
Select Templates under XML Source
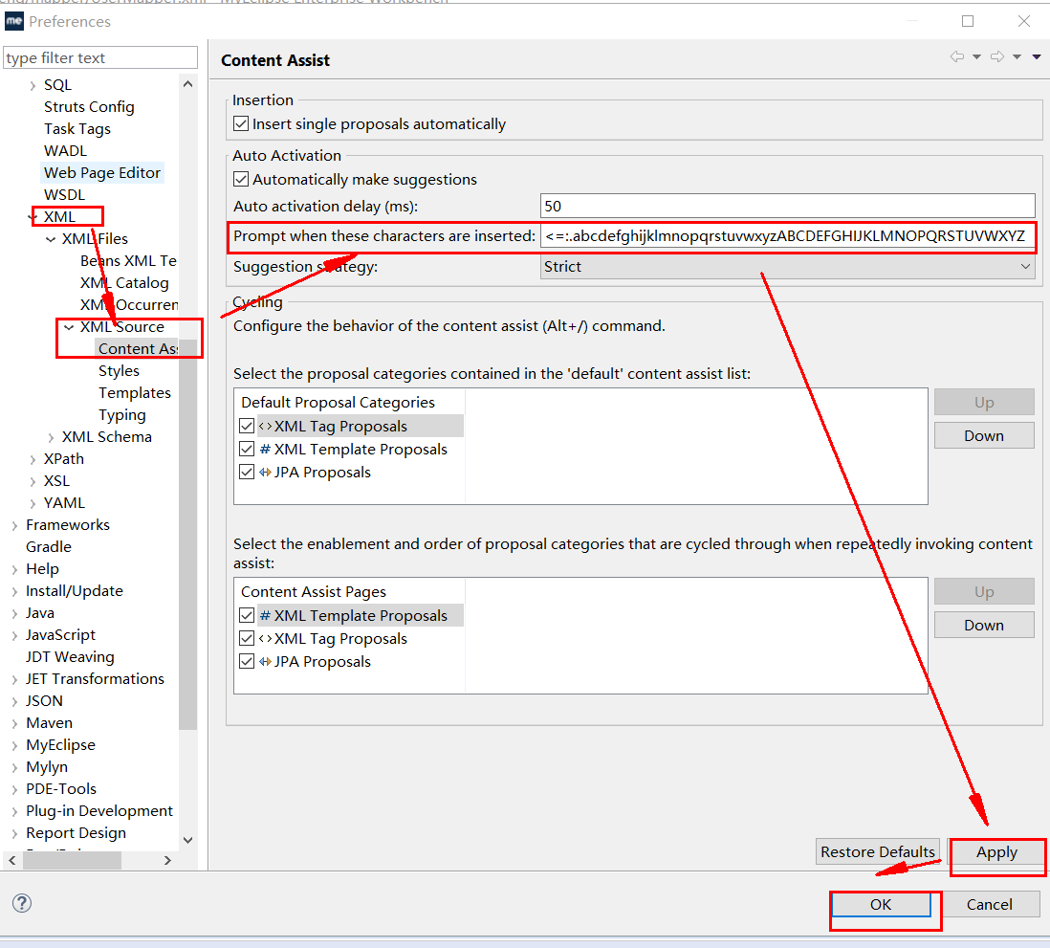[135, 392]
